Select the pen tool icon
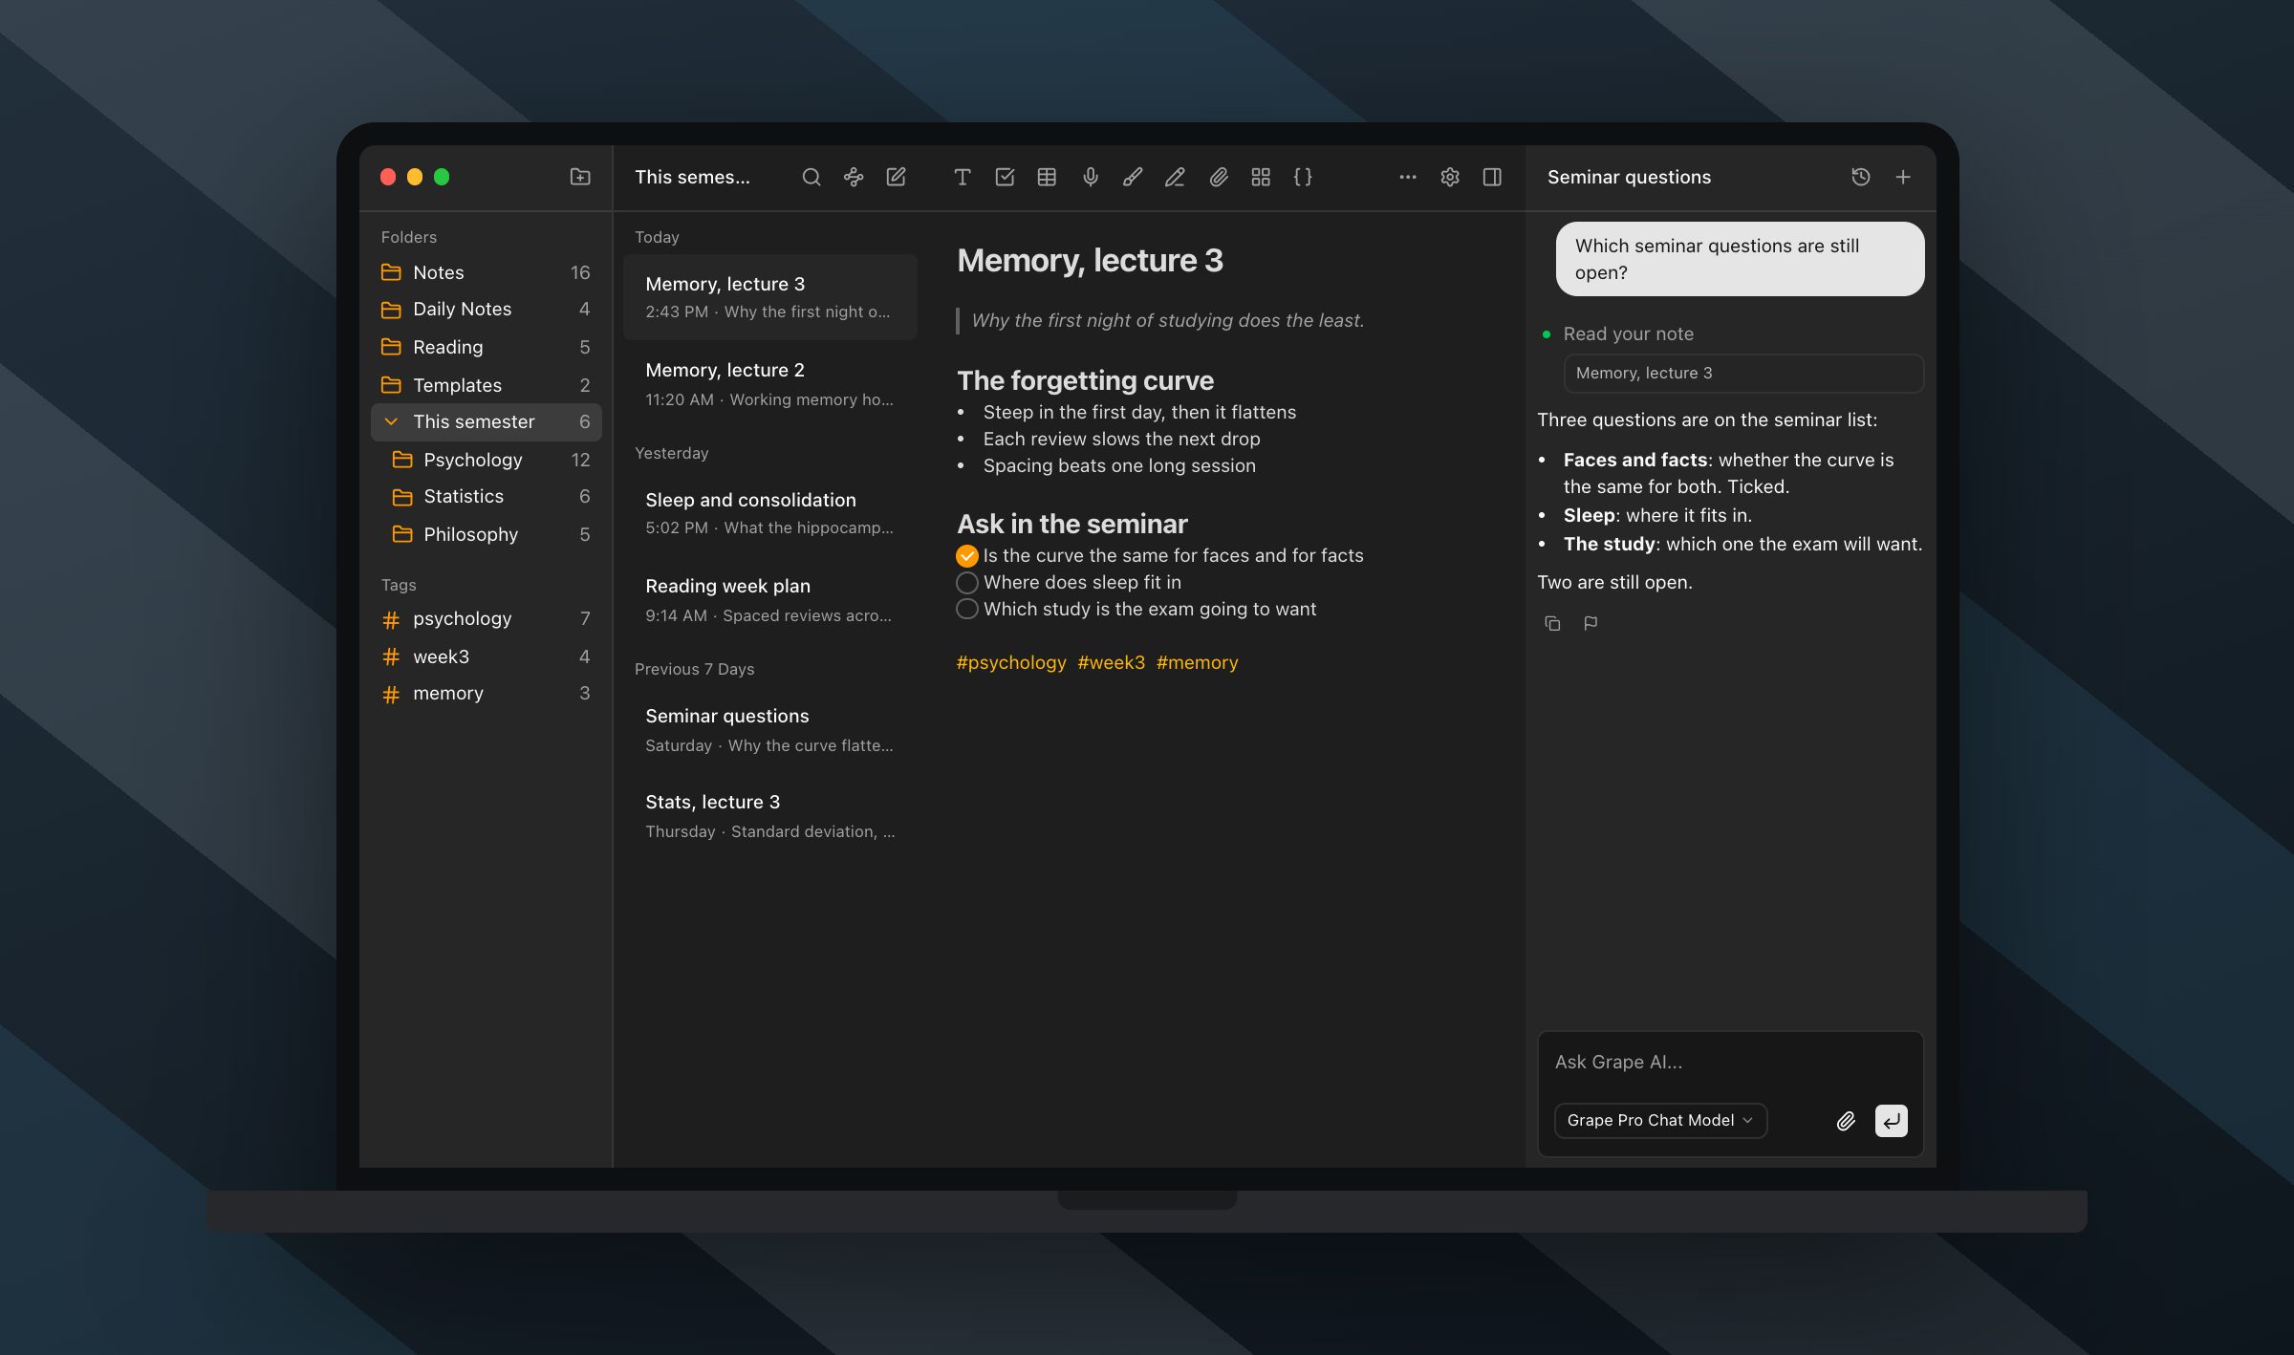This screenshot has width=2294, height=1355. coord(1175,177)
